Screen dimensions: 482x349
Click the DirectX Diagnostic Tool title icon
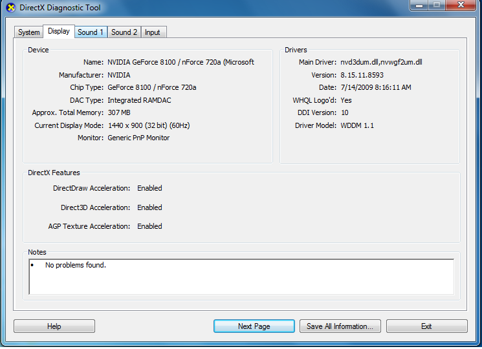11,8
